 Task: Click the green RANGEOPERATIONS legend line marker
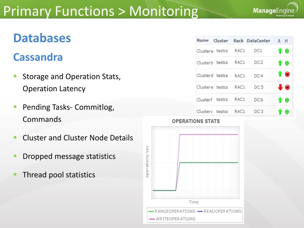pos(151,211)
